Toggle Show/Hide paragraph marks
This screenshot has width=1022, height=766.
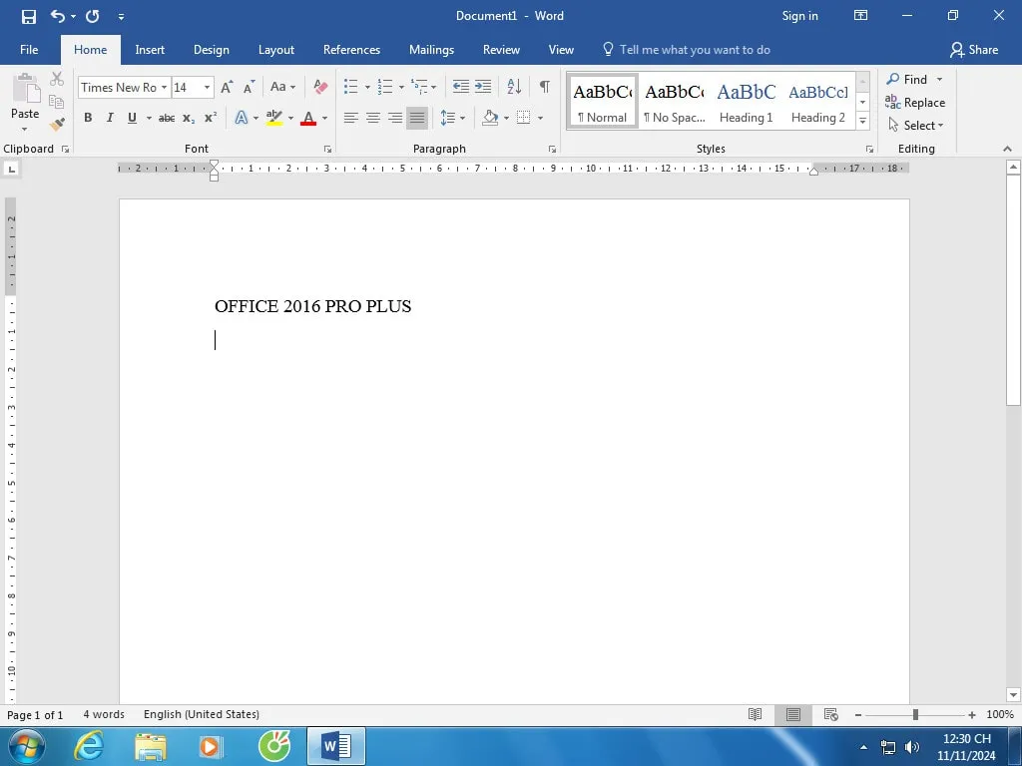click(544, 87)
